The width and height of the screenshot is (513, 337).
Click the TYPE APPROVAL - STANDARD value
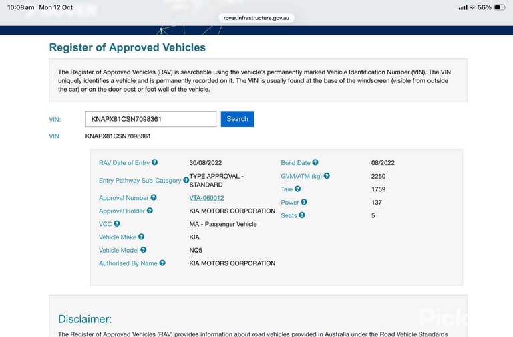coord(216,180)
